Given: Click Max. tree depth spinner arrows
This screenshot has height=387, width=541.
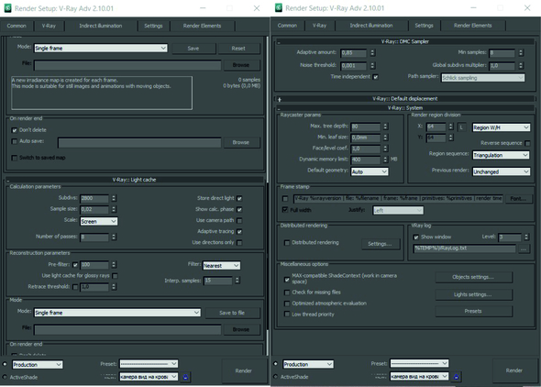Looking at the screenshot, I should [x=385, y=127].
